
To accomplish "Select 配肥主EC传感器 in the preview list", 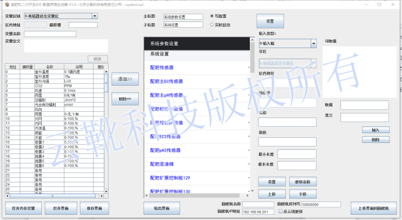I will [197, 82].
